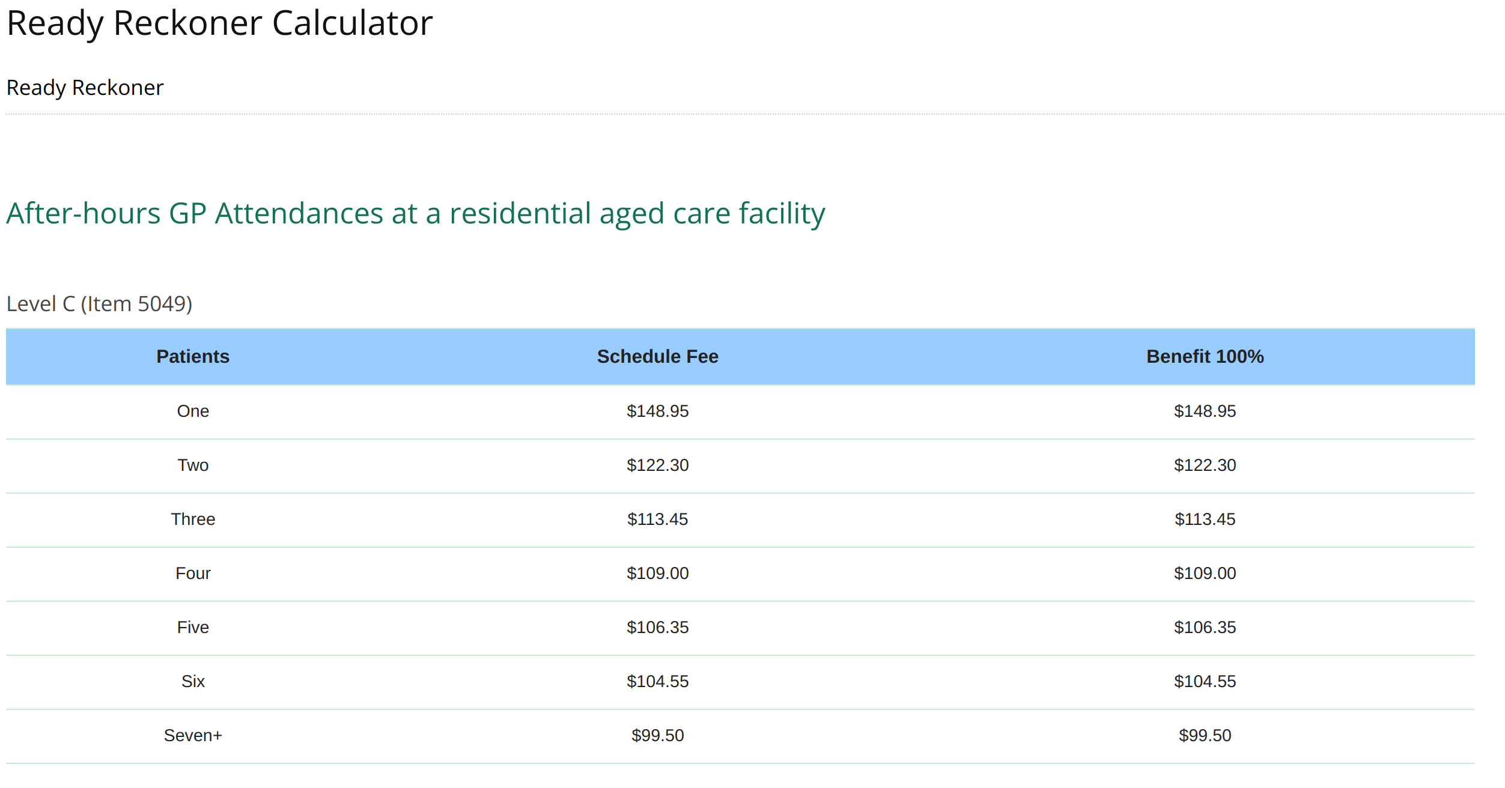Click the Schedule Fee column header

click(x=657, y=357)
